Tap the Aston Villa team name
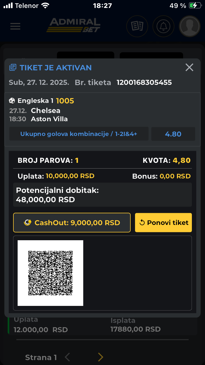This screenshot has height=365, width=205. pos(49,119)
